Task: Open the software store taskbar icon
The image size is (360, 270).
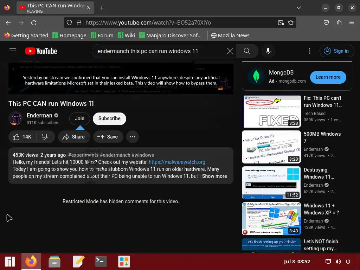Action: 124,262
